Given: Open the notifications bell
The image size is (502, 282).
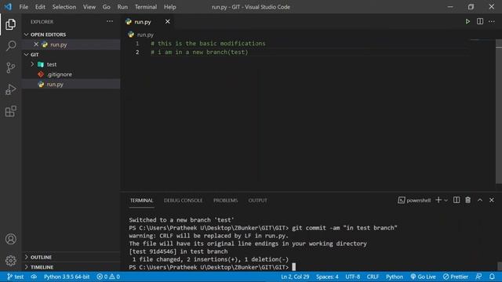Looking at the screenshot, I should [x=492, y=277].
